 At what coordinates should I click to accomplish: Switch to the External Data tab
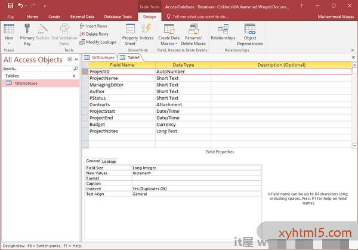point(82,17)
